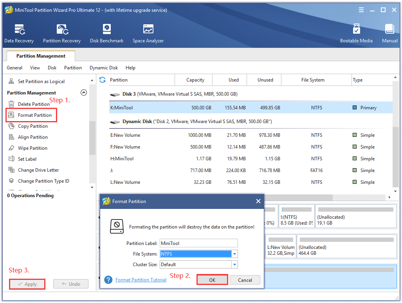The width and height of the screenshot is (402, 303).
Task: Launch Partition Recovery wizard
Action: [62, 33]
